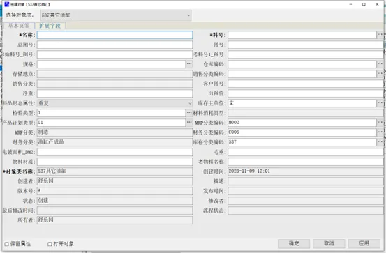Click into the 规格 input field

click(111, 64)
